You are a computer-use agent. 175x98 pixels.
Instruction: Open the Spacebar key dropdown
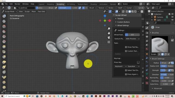(133, 66)
